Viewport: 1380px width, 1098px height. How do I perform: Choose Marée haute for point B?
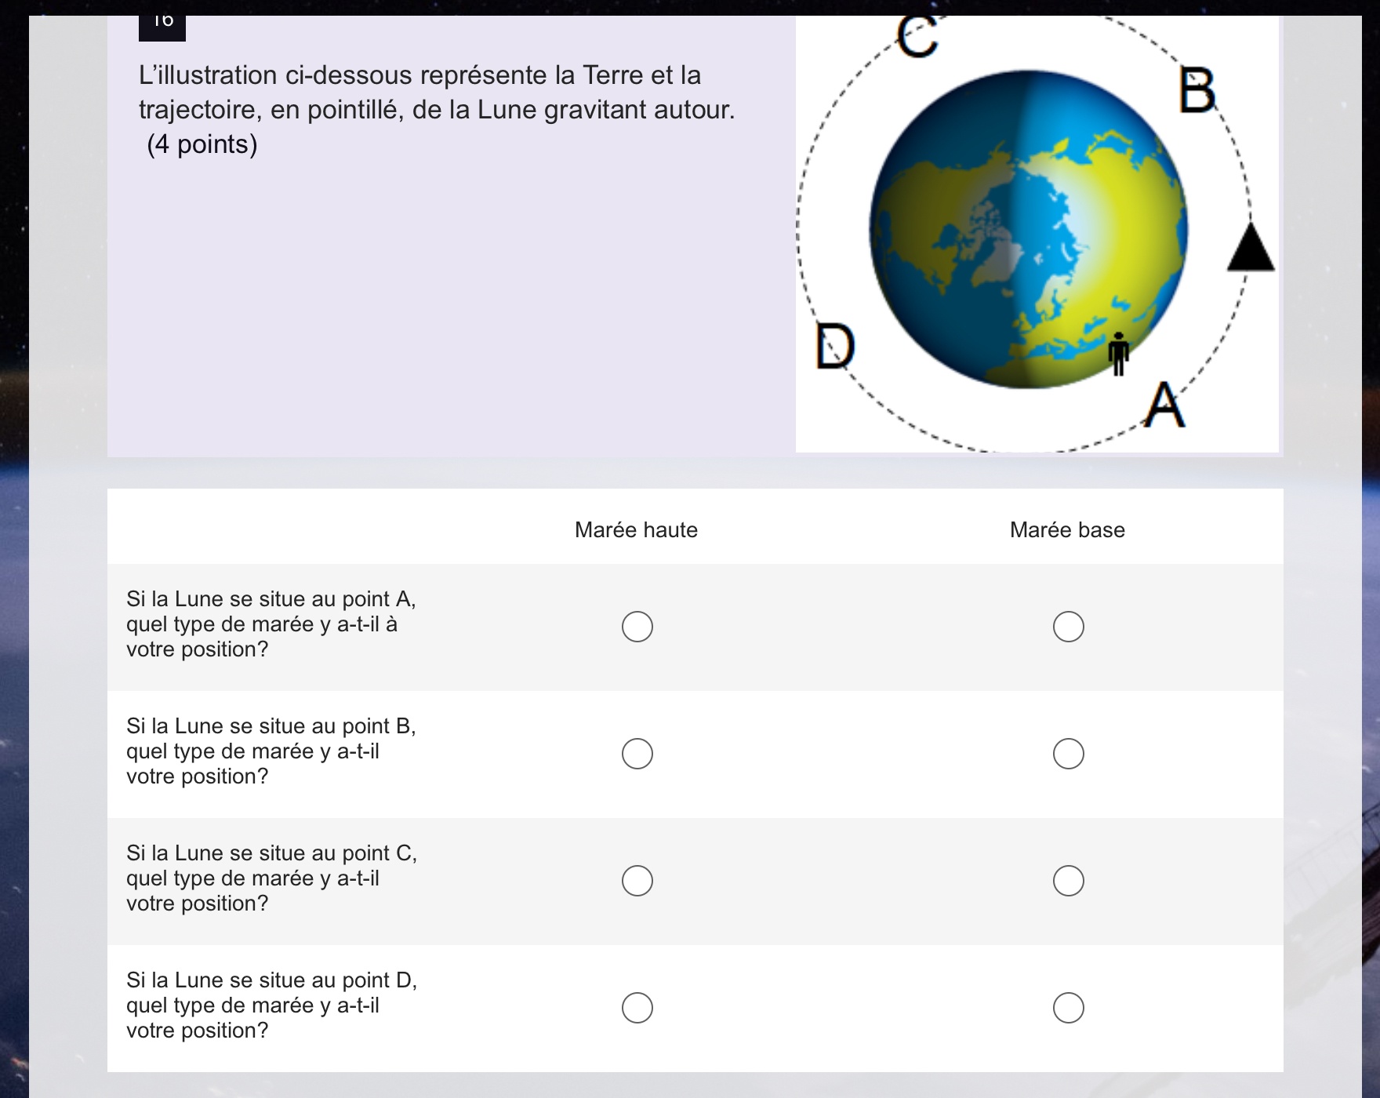[637, 754]
